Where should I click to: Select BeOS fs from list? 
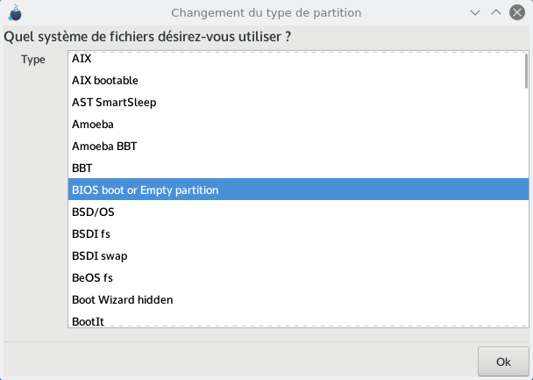pyautogui.click(x=298, y=278)
